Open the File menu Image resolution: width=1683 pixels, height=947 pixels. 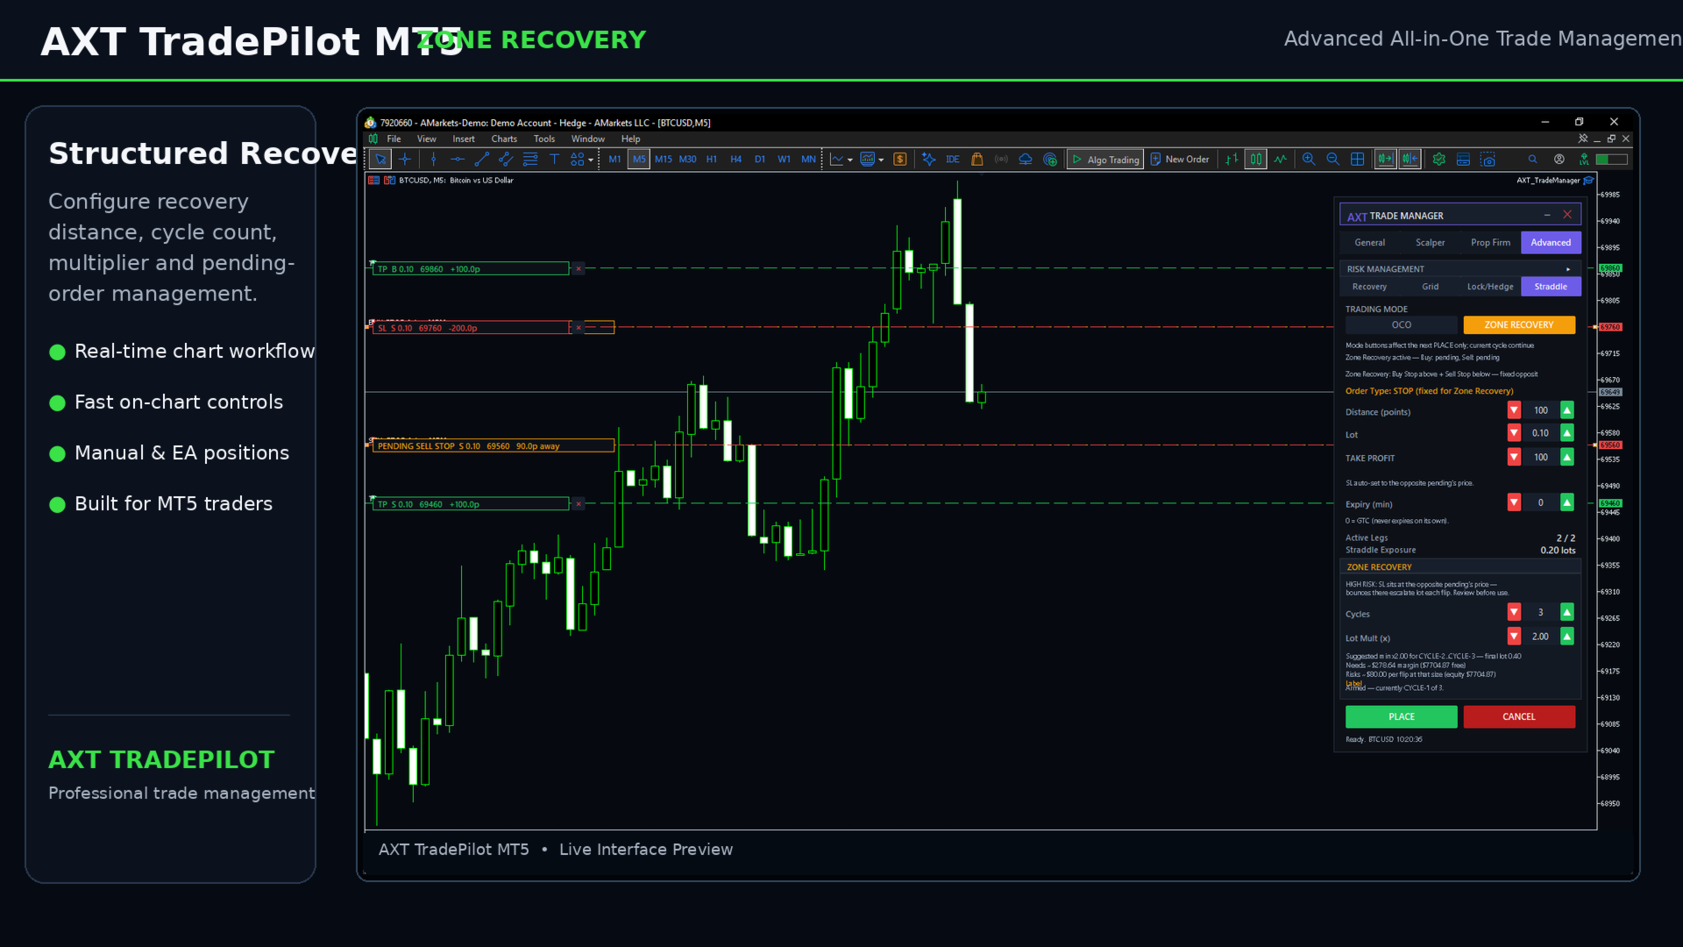pos(394,139)
